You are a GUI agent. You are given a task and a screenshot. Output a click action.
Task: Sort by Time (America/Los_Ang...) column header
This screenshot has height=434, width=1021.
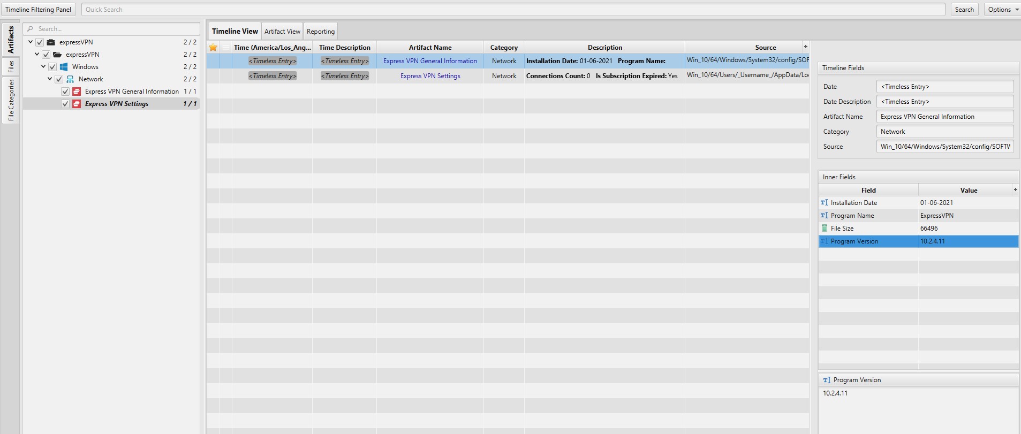pos(272,47)
